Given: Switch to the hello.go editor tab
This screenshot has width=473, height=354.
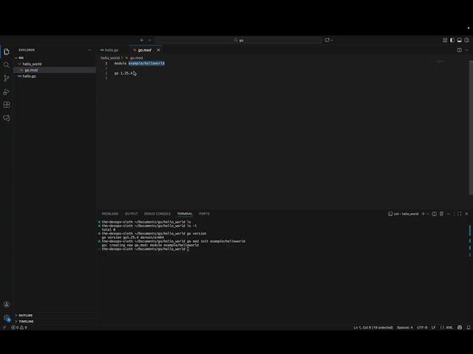Looking at the screenshot, I should click(112, 50).
